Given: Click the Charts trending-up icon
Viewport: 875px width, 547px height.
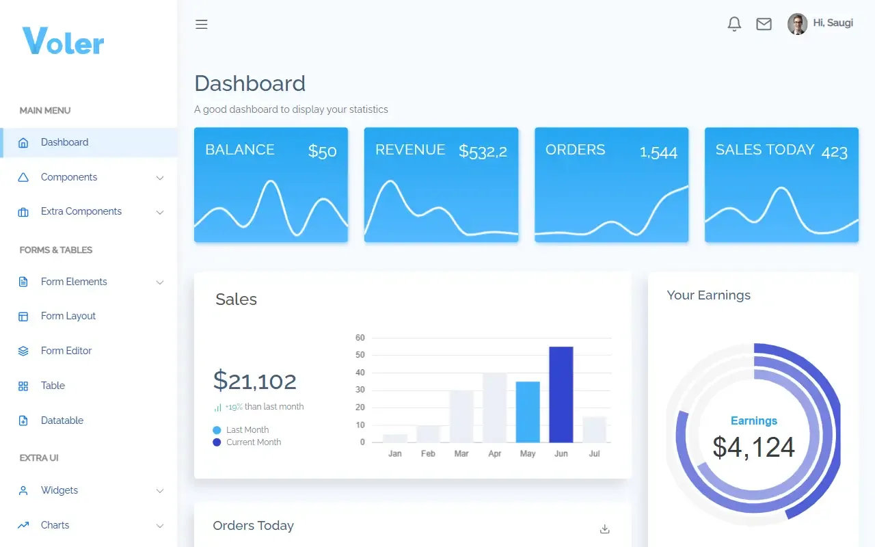Looking at the screenshot, I should pos(23,525).
